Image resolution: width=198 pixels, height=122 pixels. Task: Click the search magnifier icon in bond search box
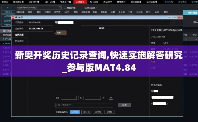coord(60,7)
